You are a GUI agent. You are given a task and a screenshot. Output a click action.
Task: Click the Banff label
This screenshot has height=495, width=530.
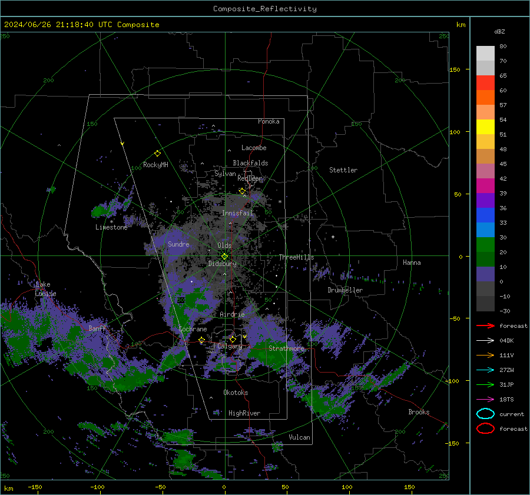[97, 328]
